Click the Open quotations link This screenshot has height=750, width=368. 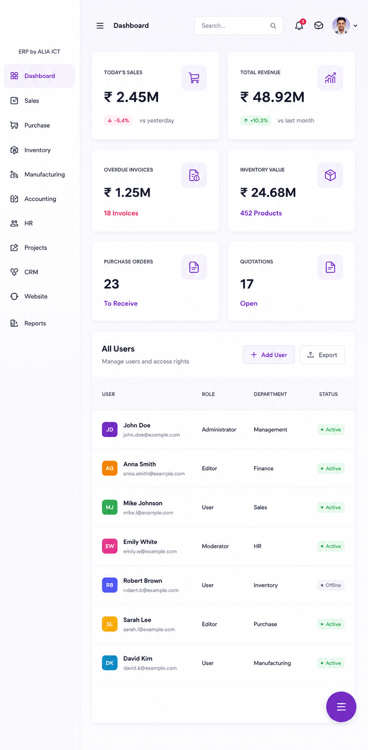[x=249, y=303]
